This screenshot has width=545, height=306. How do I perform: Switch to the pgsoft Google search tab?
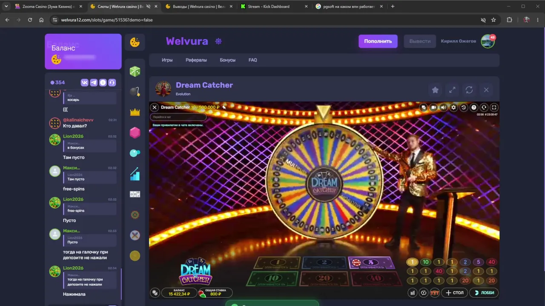[x=348, y=6]
